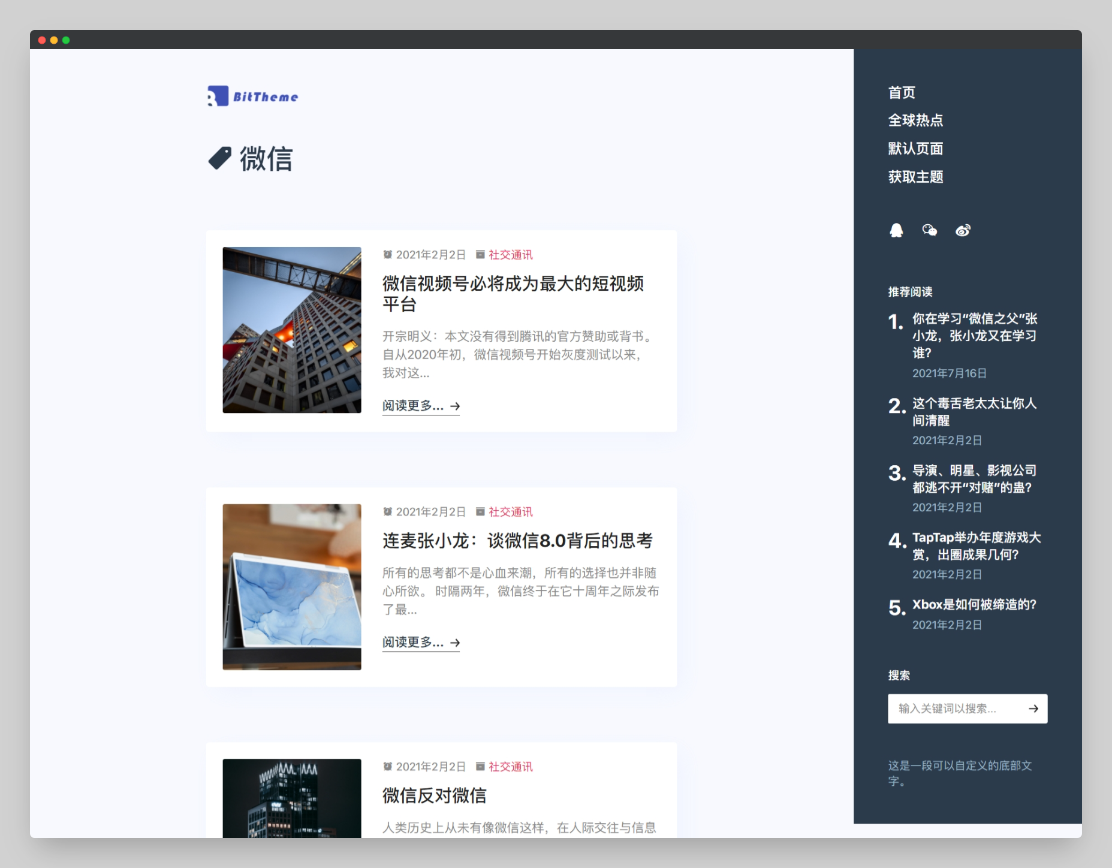Click the footer text 这是一段可以自定义的底部文字

click(x=960, y=773)
